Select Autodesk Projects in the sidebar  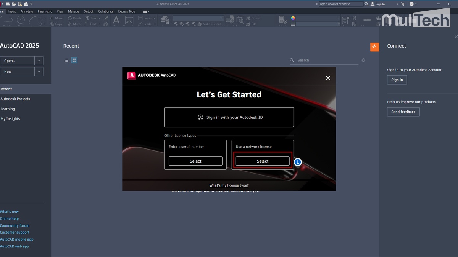15,99
